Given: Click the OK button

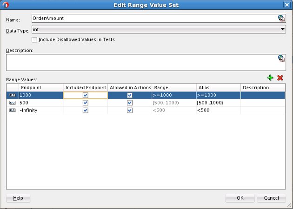Looking at the screenshot, I should [240, 198].
